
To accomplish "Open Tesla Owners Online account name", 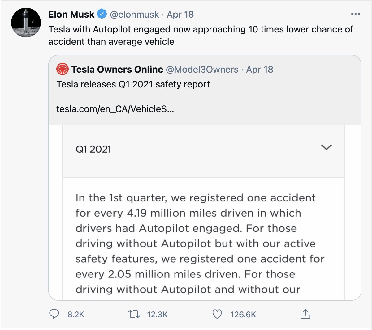I will 117,69.
